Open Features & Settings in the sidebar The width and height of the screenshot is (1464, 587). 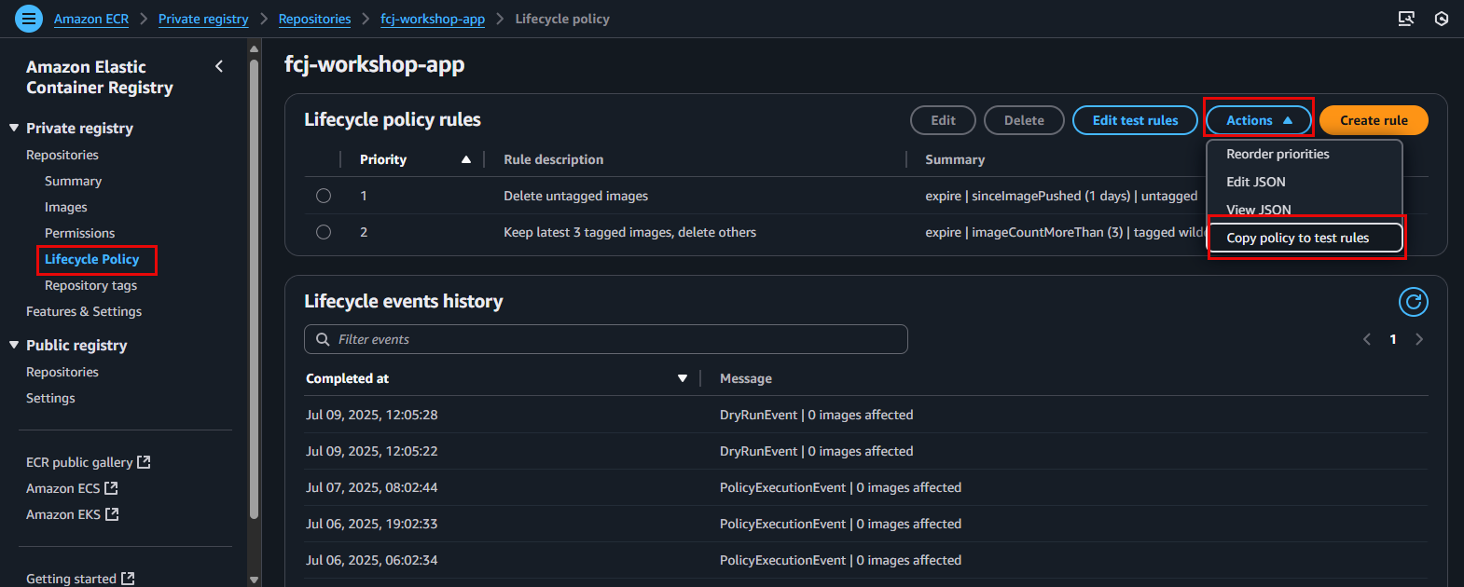(x=84, y=311)
